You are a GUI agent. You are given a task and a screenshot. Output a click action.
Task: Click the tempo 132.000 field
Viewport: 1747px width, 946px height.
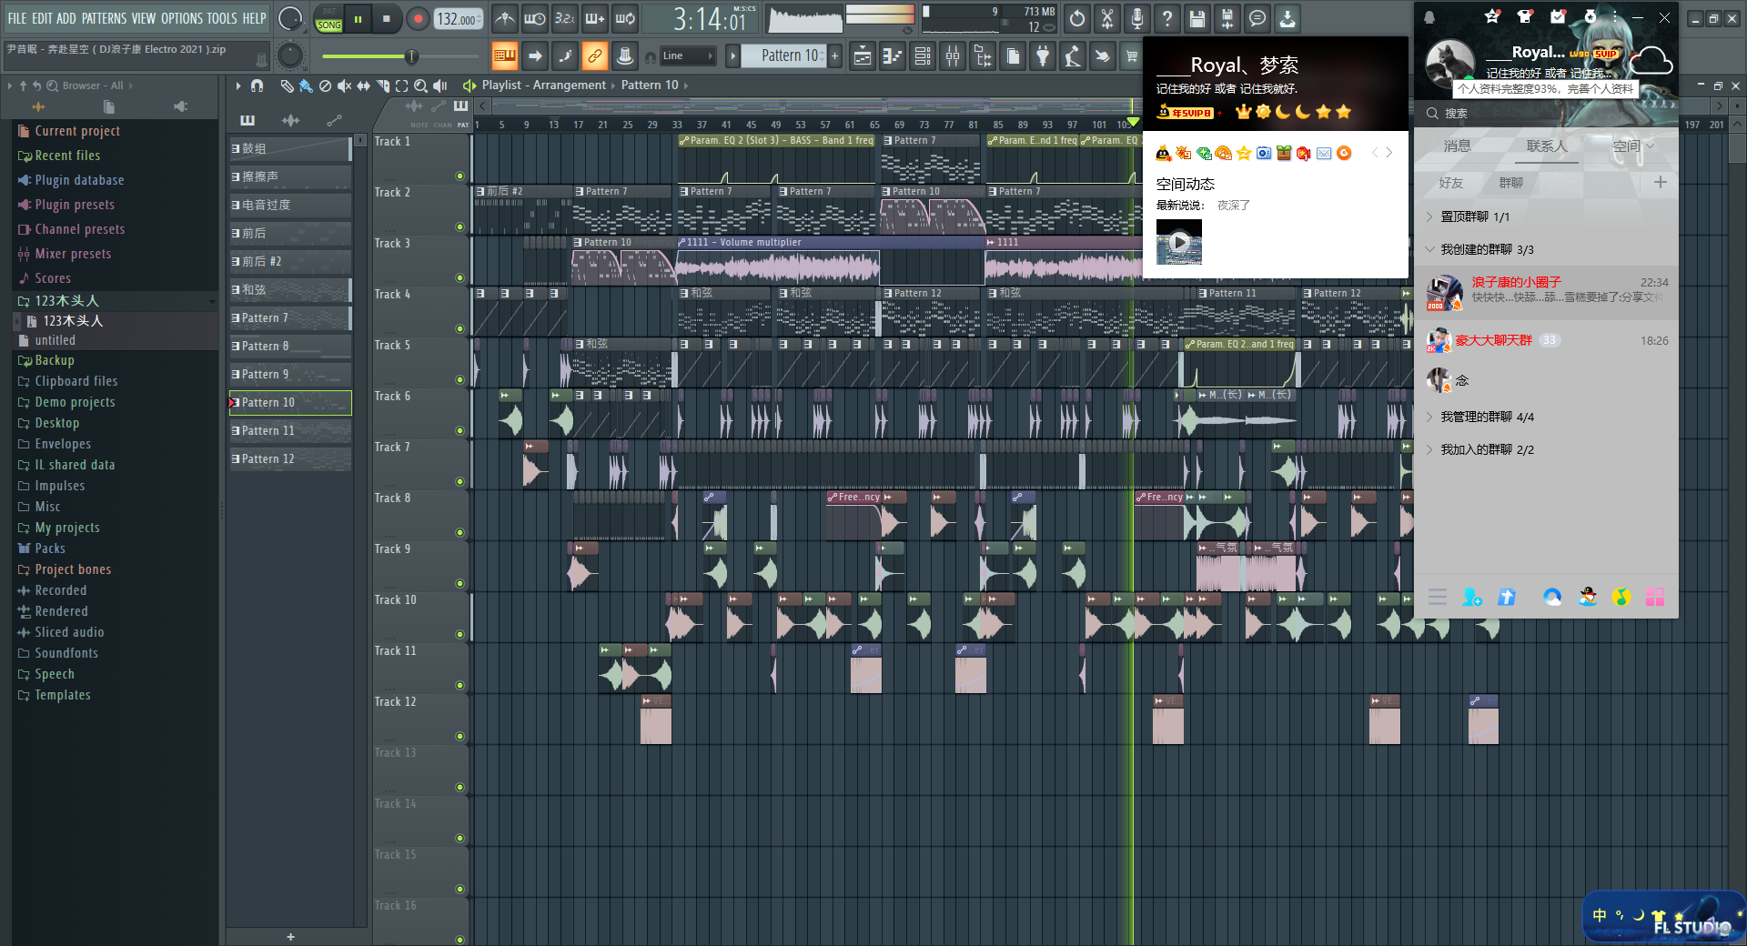pyautogui.click(x=459, y=18)
